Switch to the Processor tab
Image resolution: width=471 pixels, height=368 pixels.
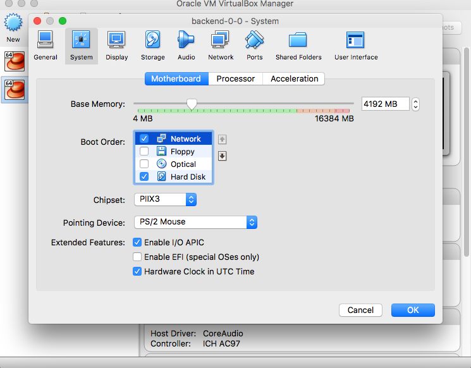tap(235, 78)
